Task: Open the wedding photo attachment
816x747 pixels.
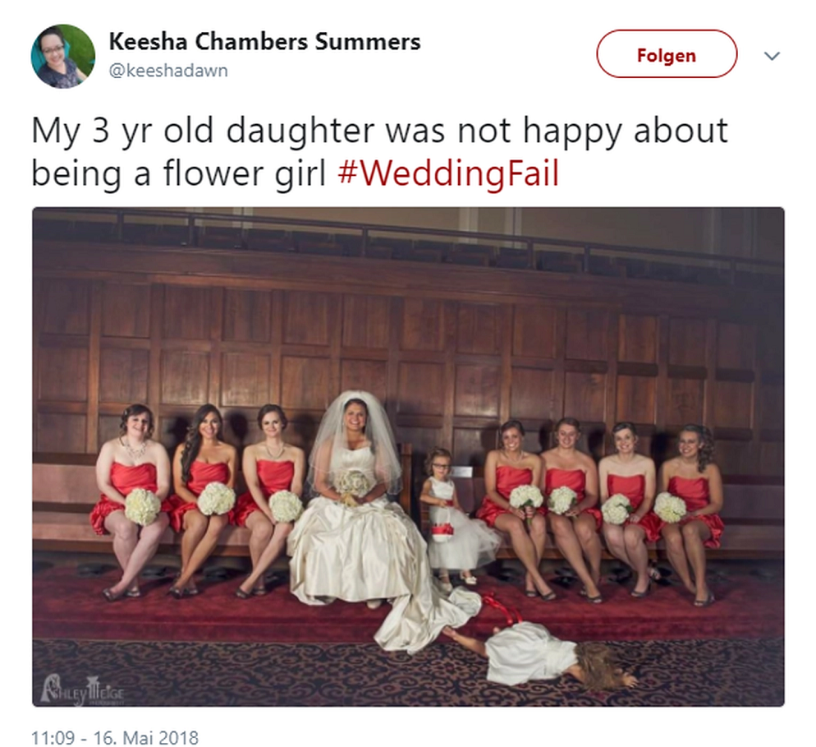Action: [x=408, y=457]
